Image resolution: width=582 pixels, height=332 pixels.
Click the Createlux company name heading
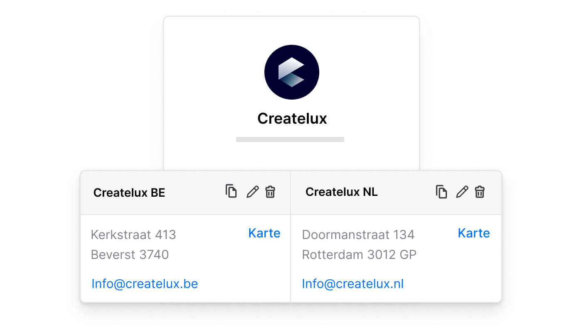click(x=292, y=119)
